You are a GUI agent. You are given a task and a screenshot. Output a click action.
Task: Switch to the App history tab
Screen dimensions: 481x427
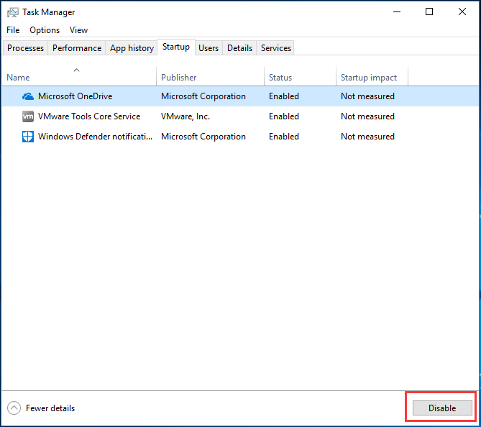pos(132,48)
